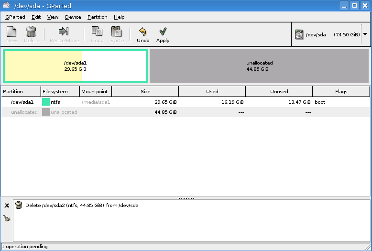The height and width of the screenshot is (251, 372).
Task: Click the ntfs filesystem label
Action: [55, 102]
